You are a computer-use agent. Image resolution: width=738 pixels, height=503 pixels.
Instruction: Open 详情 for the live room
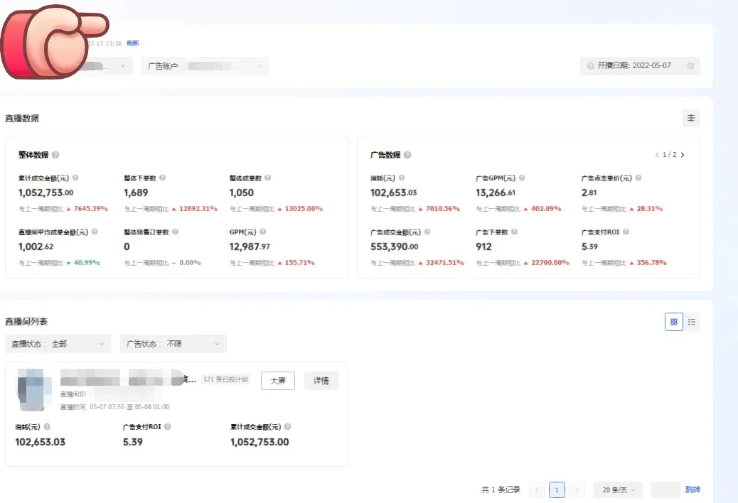tap(321, 381)
